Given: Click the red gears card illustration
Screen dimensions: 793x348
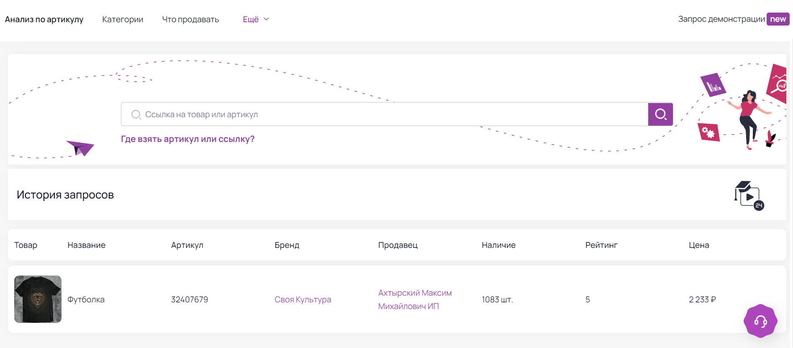Looking at the screenshot, I should (x=708, y=132).
